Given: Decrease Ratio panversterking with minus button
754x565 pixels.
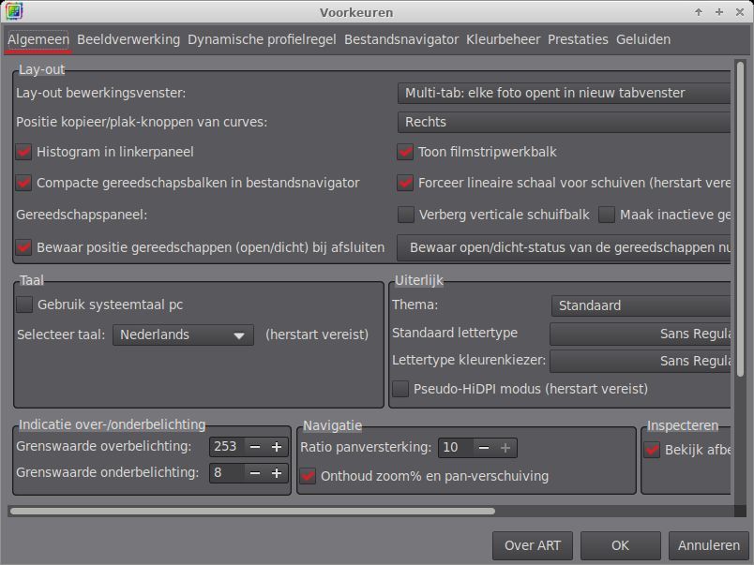Looking at the screenshot, I should point(484,448).
